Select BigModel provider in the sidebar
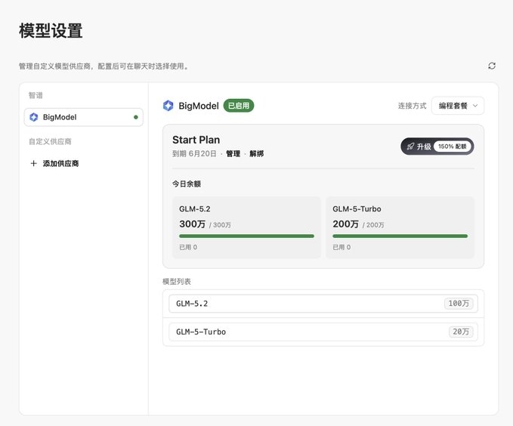The width and height of the screenshot is (513, 426). coord(83,117)
